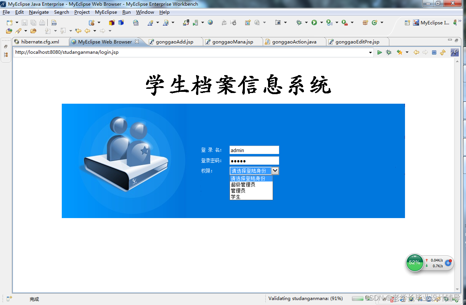Select the Save icon in the toolbar

point(25,22)
